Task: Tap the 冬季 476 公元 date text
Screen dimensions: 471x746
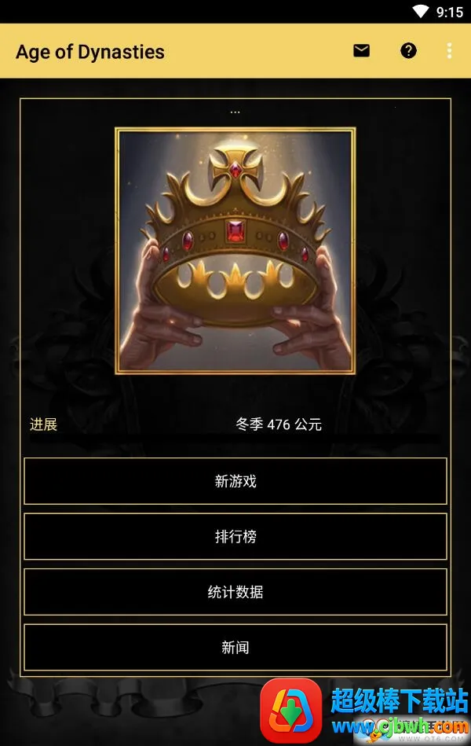Action: tap(279, 424)
